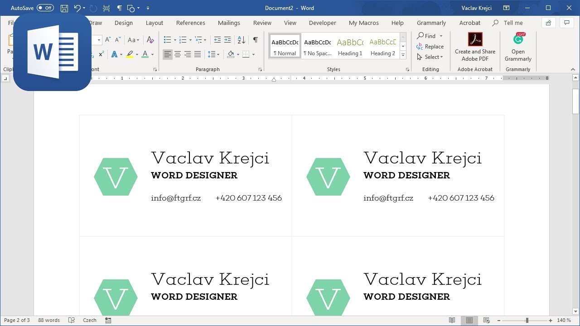Toggle Justify paragraph alignment
Screen dimensions: 580x326
coord(198,54)
